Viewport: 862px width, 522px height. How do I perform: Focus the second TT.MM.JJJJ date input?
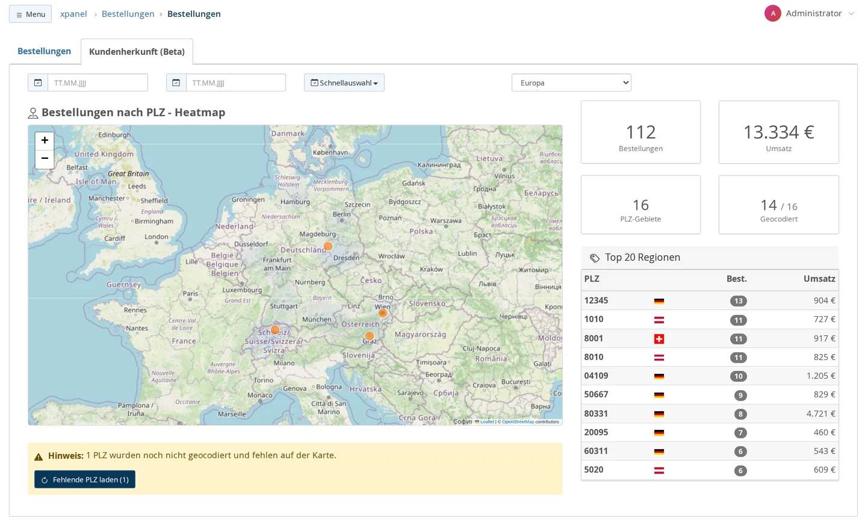click(236, 82)
